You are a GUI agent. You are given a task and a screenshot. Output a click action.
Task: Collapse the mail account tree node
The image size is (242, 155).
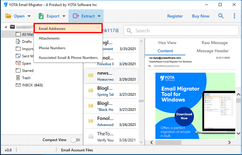6,27
